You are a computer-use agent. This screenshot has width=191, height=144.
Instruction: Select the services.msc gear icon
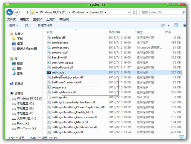pos(49,47)
